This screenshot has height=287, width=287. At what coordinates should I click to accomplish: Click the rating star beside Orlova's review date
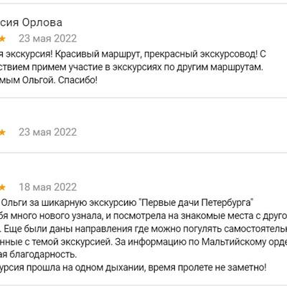pos(2,39)
